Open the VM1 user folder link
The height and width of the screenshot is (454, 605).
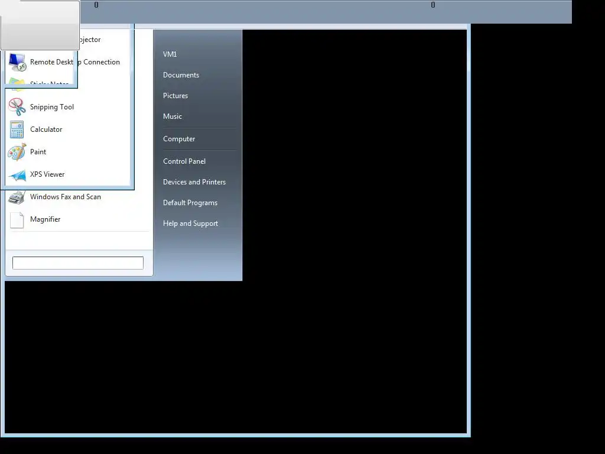point(170,54)
